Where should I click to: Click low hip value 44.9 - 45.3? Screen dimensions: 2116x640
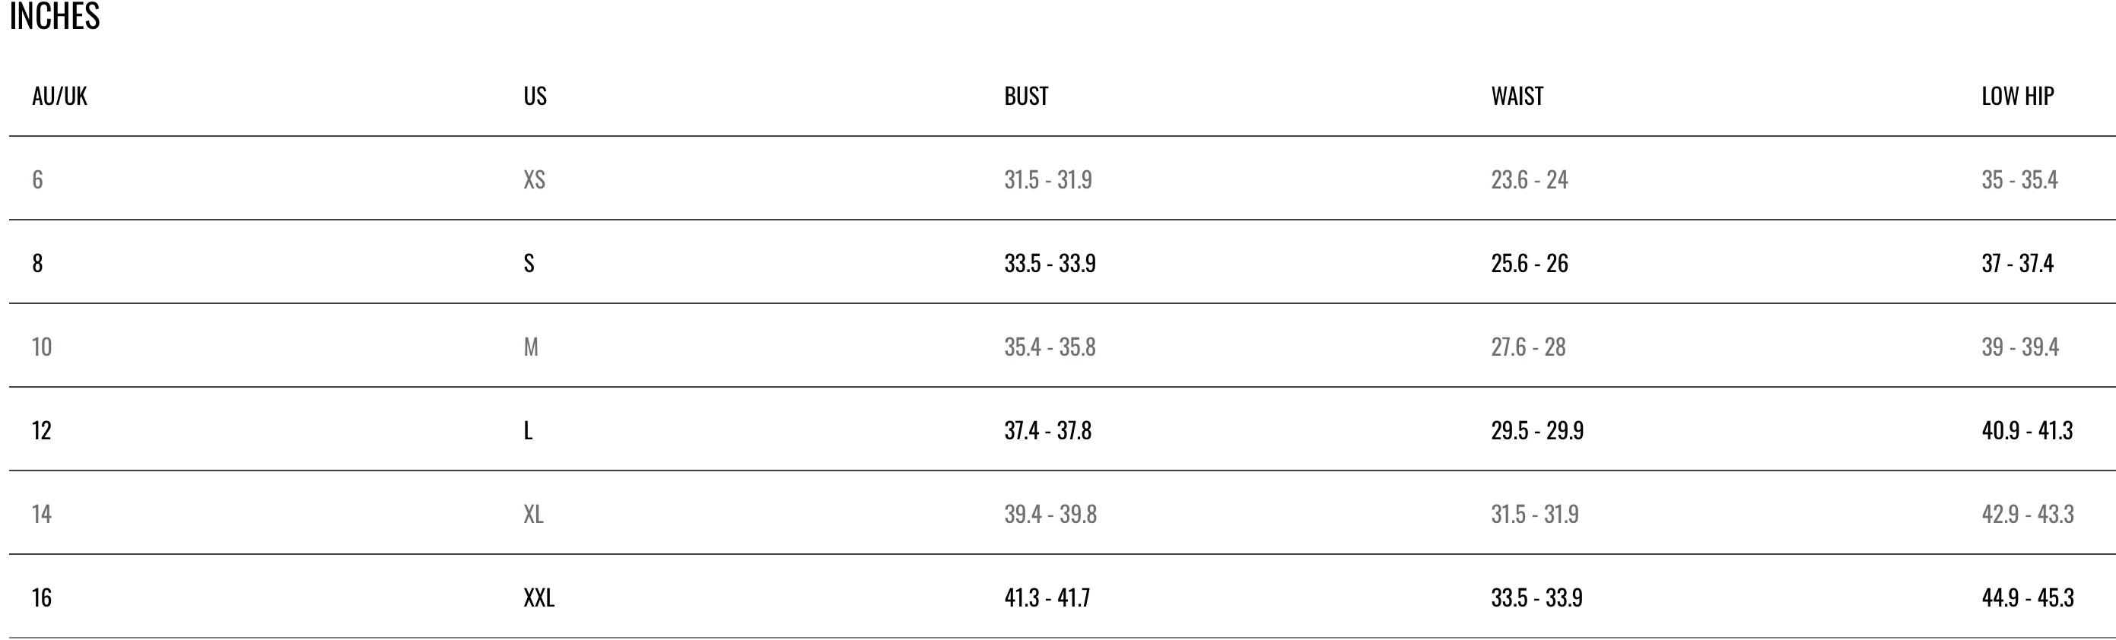[2027, 598]
